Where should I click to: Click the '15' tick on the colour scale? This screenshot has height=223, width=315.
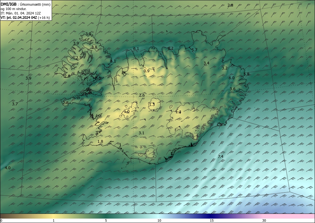coord(212,221)
